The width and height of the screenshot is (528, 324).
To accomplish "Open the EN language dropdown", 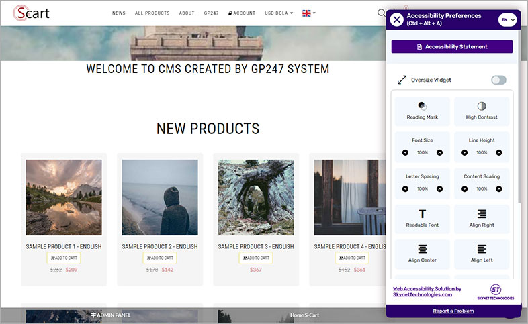I will pyautogui.click(x=507, y=20).
